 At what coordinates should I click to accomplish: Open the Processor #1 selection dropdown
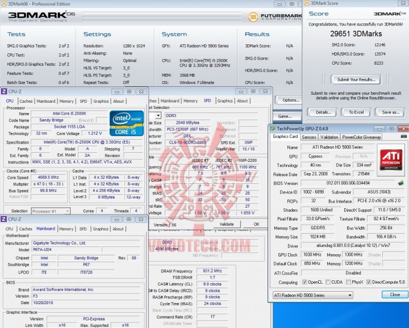click(x=51, y=211)
